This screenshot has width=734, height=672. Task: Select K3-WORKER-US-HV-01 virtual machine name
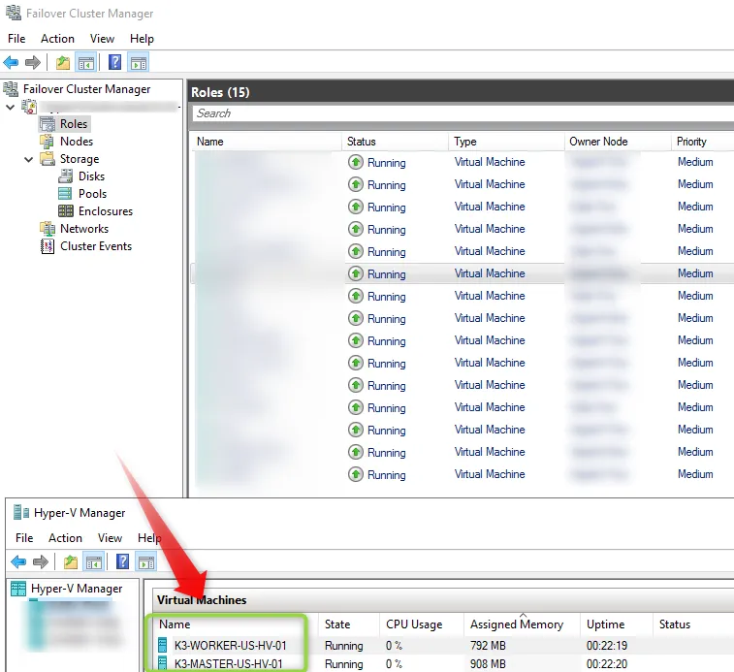pyautogui.click(x=231, y=645)
